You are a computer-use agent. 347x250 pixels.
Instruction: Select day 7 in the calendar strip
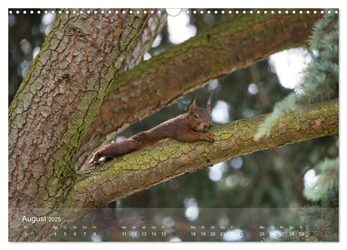[85, 234]
